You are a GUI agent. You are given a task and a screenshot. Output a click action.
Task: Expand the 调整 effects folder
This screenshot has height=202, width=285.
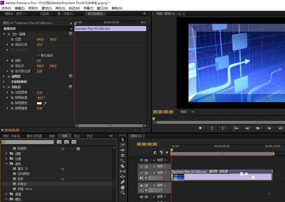(7, 153)
